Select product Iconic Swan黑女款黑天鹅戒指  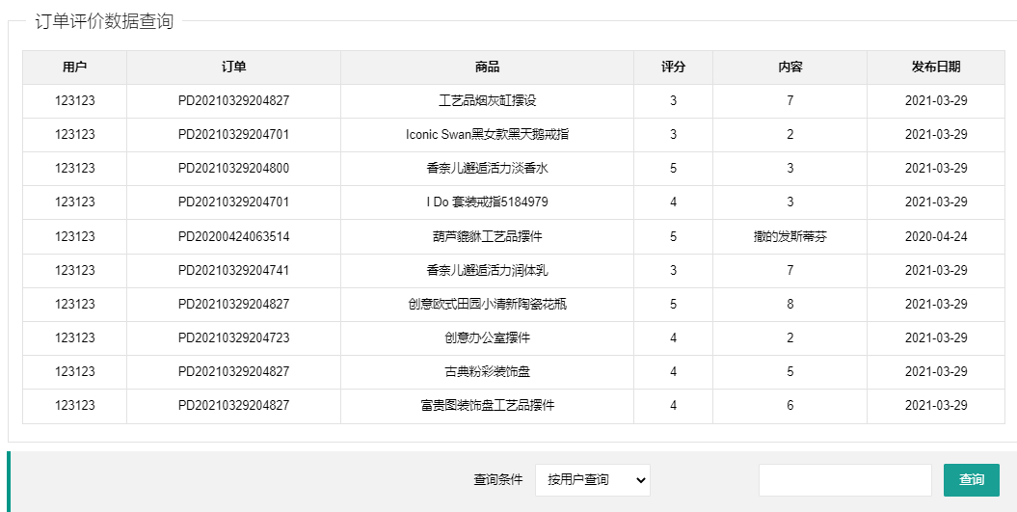487,134
